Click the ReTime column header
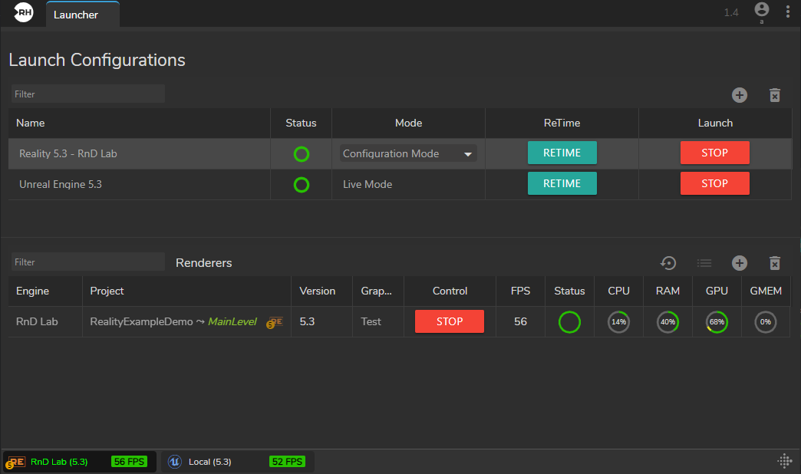This screenshot has width=801, height=474. (x=562, y=123)
